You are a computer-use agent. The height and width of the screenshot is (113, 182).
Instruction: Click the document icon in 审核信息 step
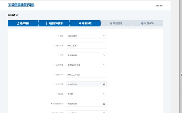tap(111, 24)
